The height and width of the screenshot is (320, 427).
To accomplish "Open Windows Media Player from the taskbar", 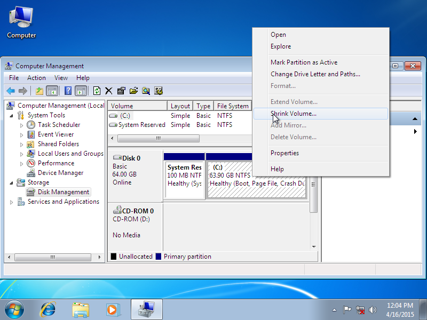I will [113, 310].
